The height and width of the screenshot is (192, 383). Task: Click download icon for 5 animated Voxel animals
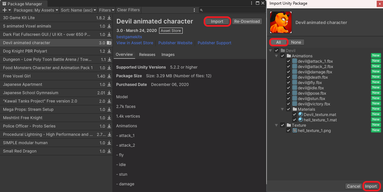[x=109, y=26]
